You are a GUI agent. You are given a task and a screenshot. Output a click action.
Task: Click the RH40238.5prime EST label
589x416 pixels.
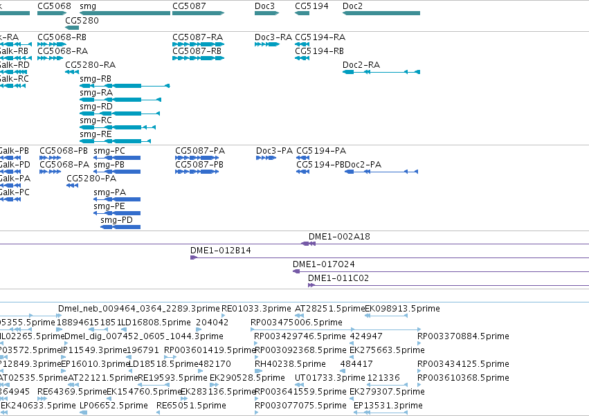(x=290, y=364)
